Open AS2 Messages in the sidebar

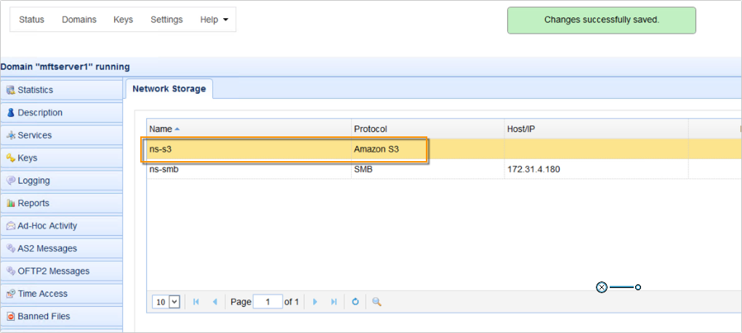47,249
